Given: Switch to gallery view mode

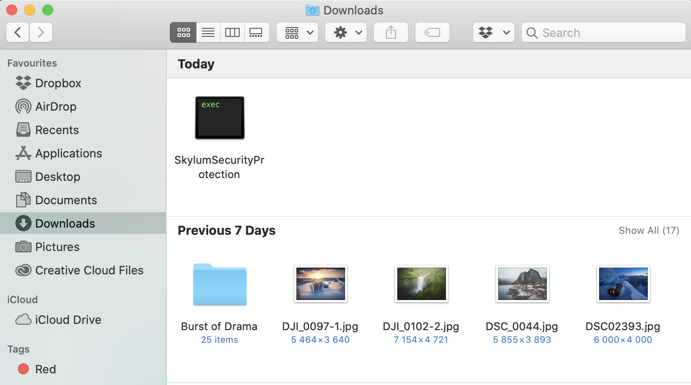Looking at the screenshot, I should (x=256, y=32).
